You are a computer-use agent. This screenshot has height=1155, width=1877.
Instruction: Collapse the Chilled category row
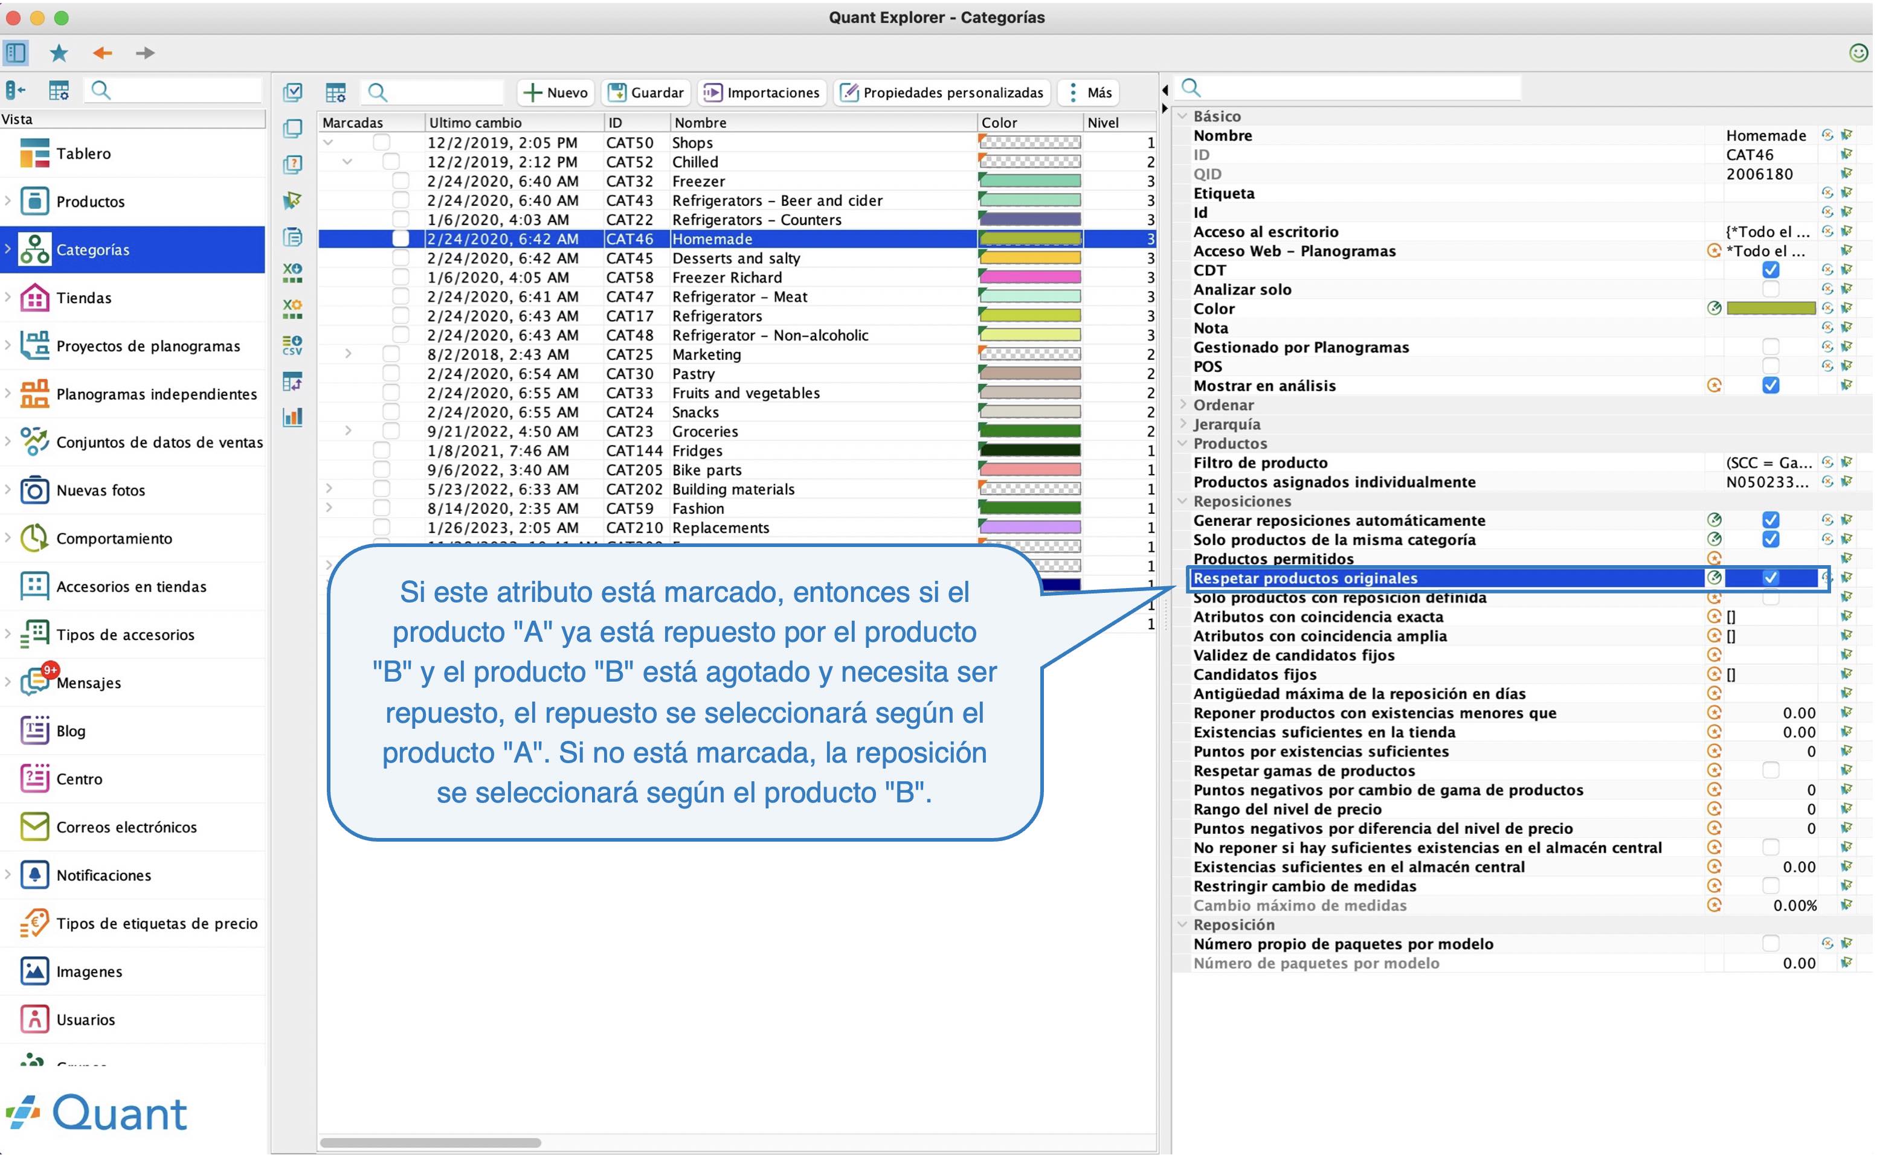[x=348, y=161]
